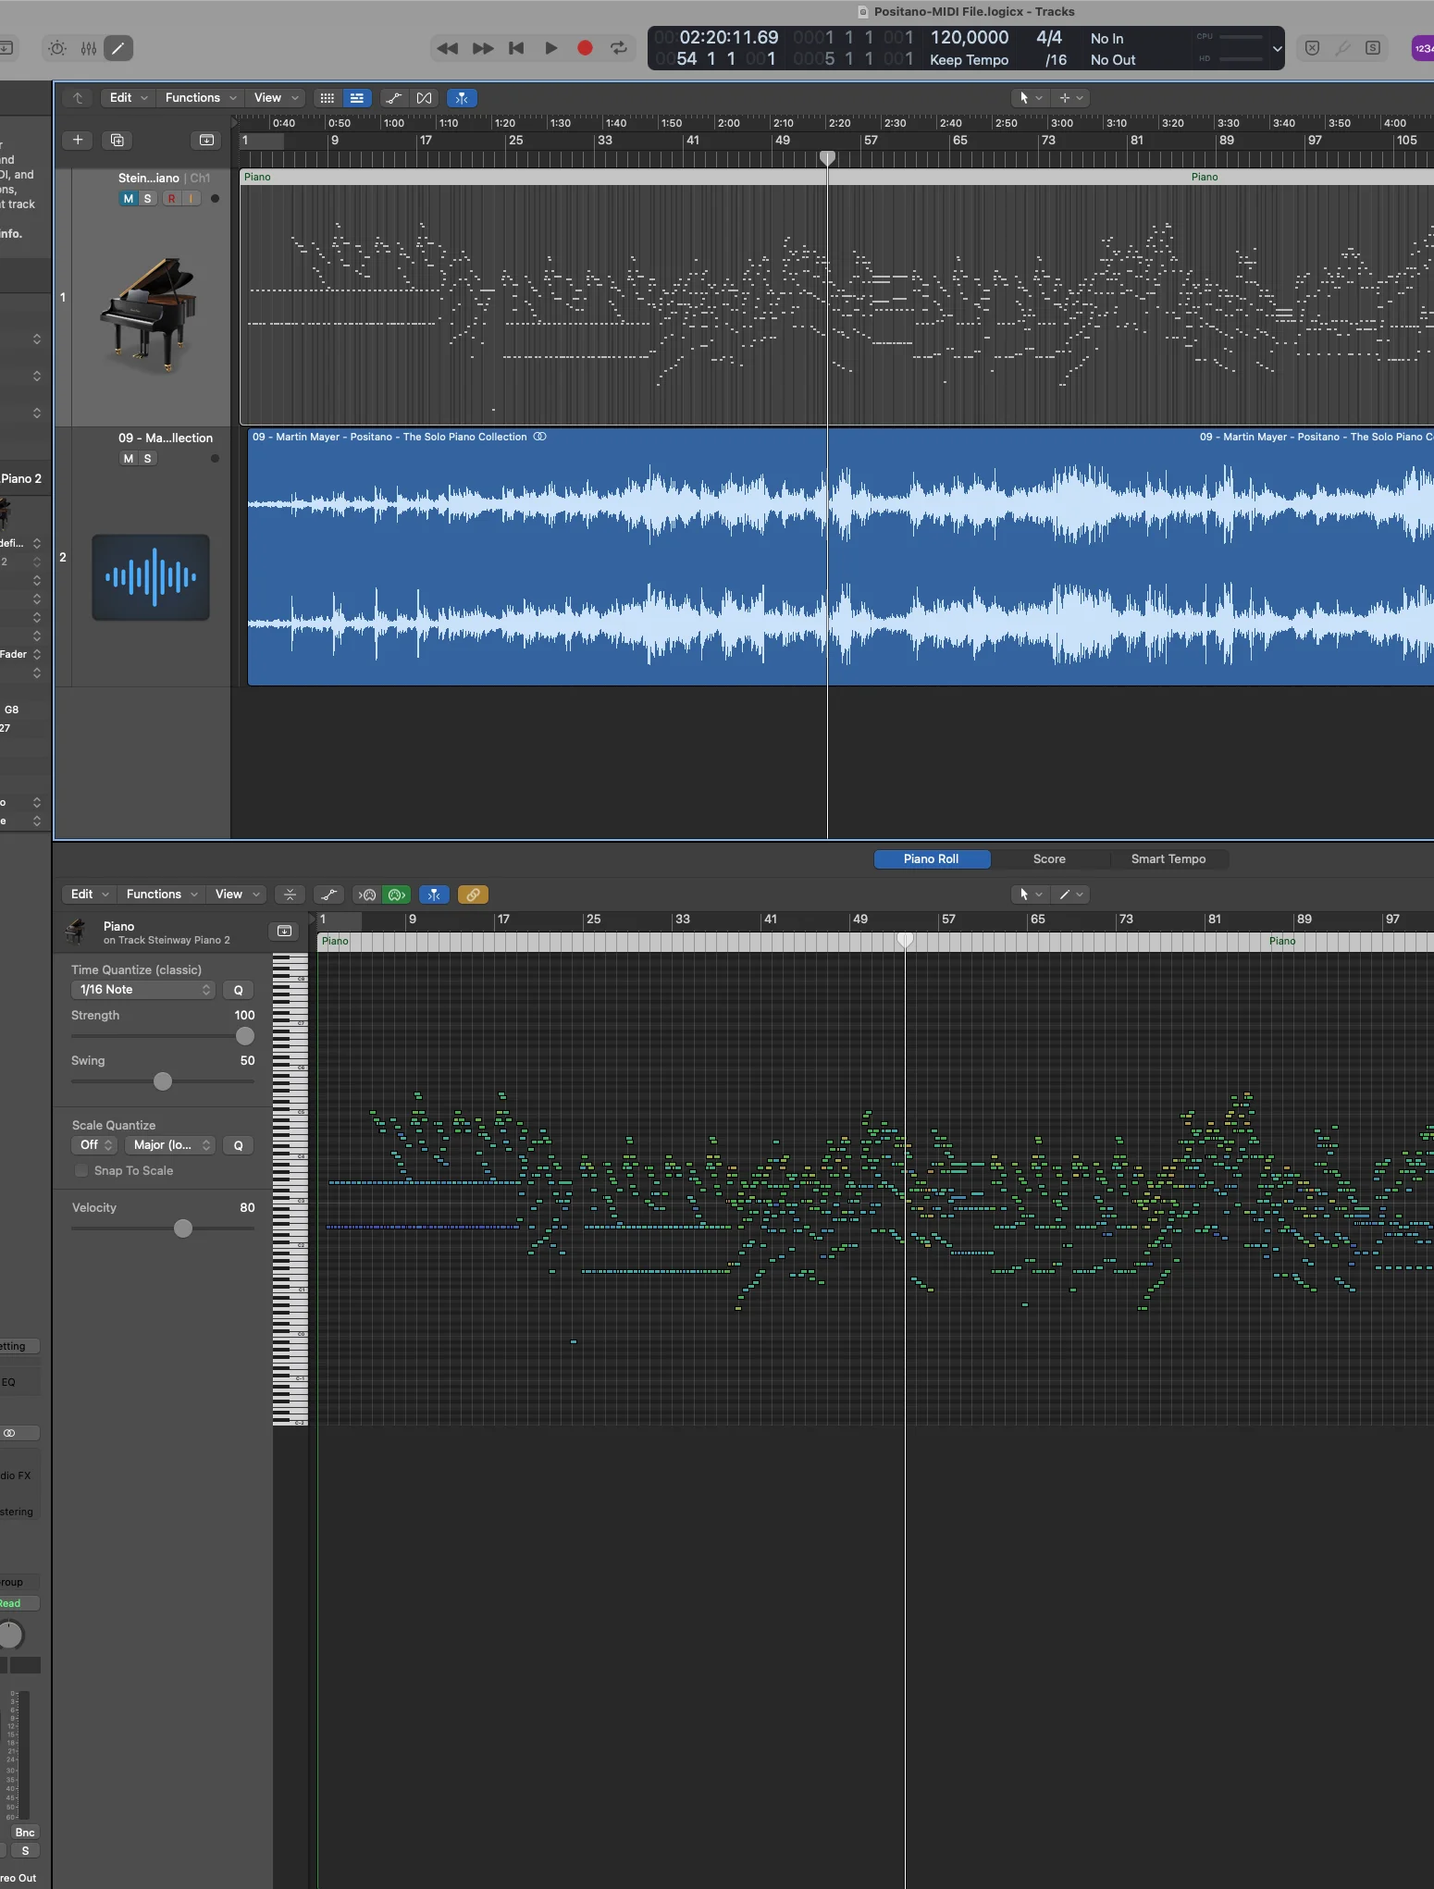Click the Fast Forward transport button
The width and height of the screenshot is (1434, 1889).
click(x=483, y=48)
